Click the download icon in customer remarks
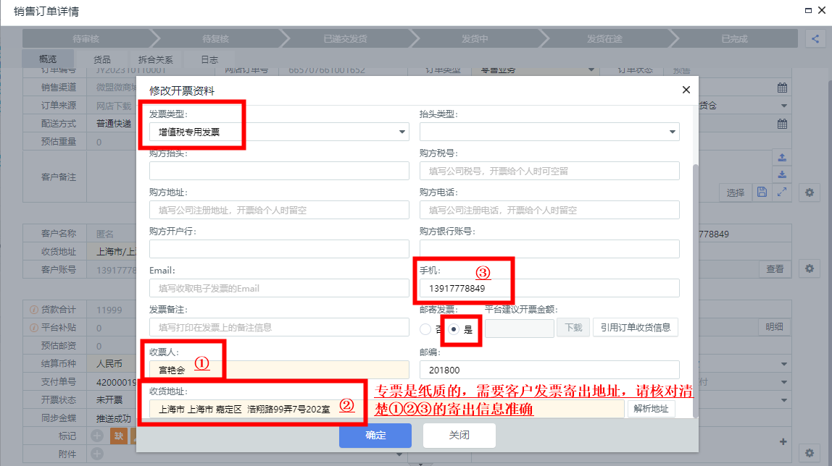This screenshot has width=832, height=466. click(x=782, y=174)
